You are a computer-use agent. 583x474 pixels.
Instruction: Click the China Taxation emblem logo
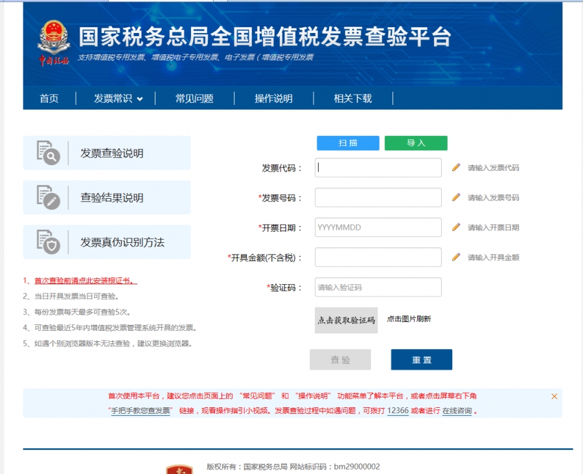click(54, 42)
